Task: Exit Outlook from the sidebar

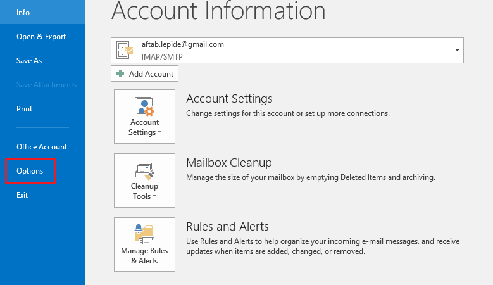Action: (22, 195)
